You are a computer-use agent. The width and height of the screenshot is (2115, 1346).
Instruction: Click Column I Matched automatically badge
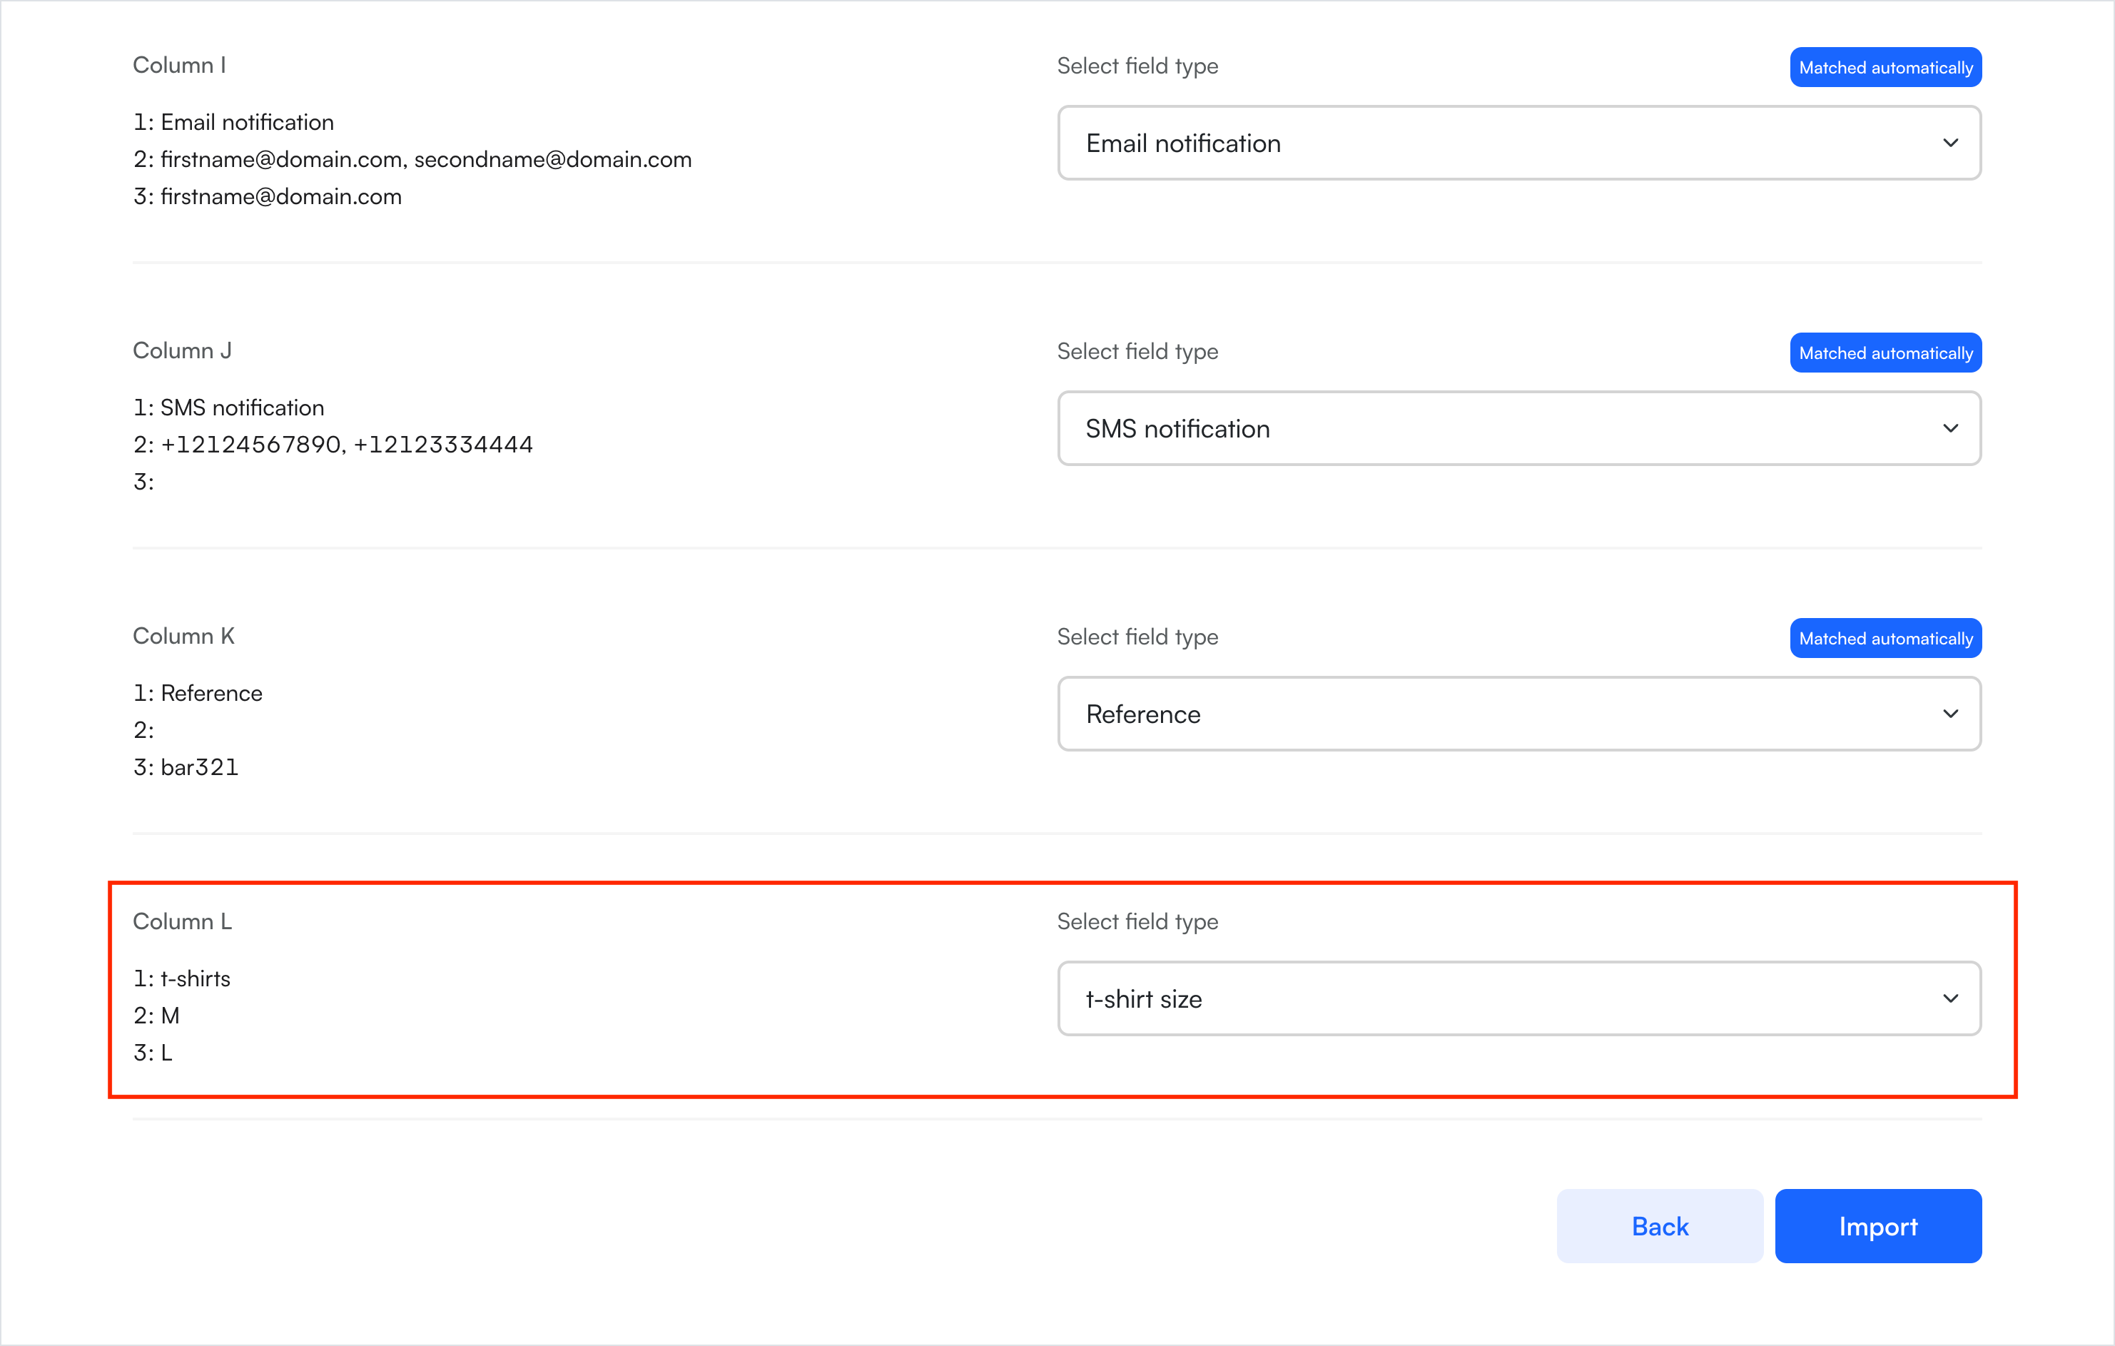pyautogui.click(x=1885, y=68)
